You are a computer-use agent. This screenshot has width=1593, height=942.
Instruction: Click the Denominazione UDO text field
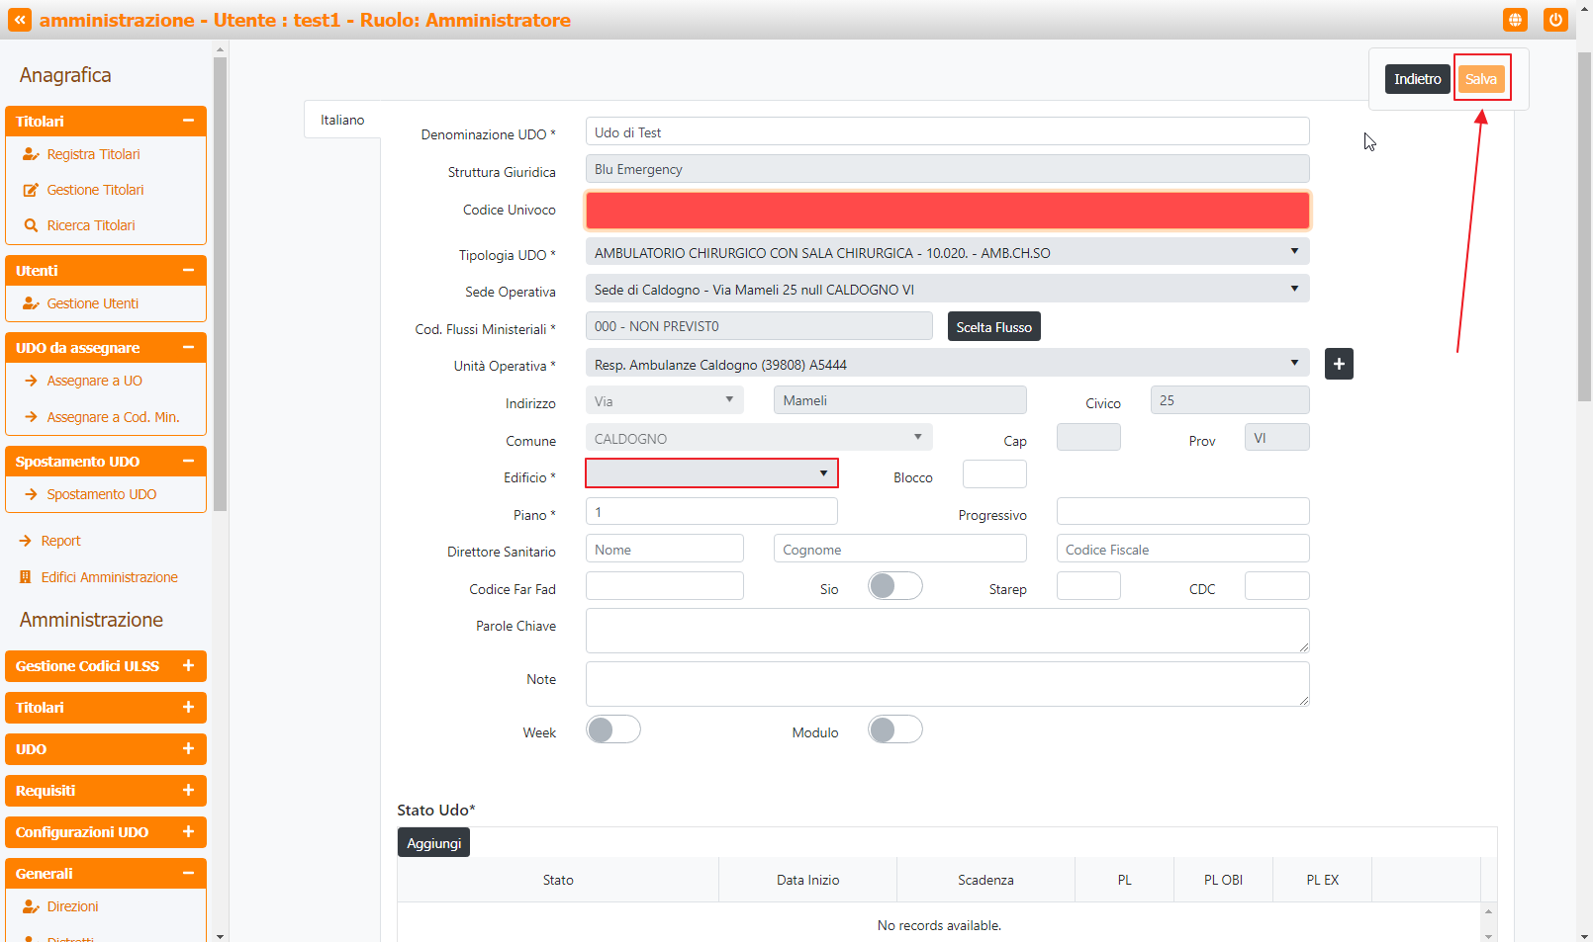[x=947, y=132]
